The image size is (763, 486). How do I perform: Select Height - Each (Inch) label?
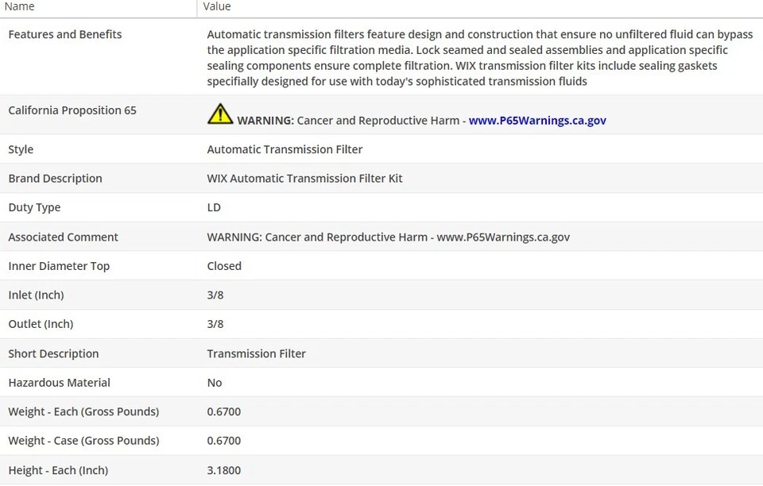[58, 470]
